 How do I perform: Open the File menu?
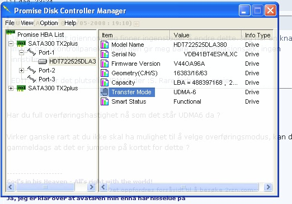(x=10, y=23)
